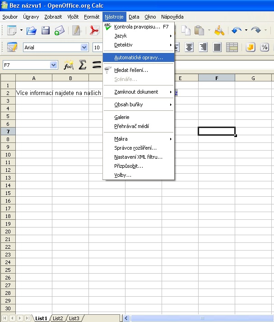Select Automatické opravy menu entry
Viewport: 274px width, 322px height.
pyautogui.click(x=139, y=58)
